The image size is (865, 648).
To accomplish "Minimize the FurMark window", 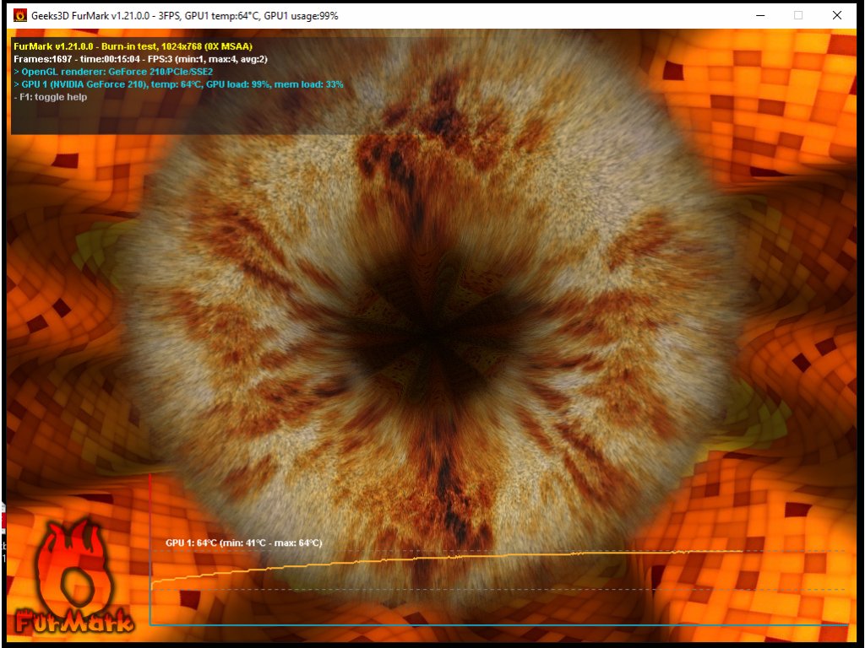I will click(760, 15).
